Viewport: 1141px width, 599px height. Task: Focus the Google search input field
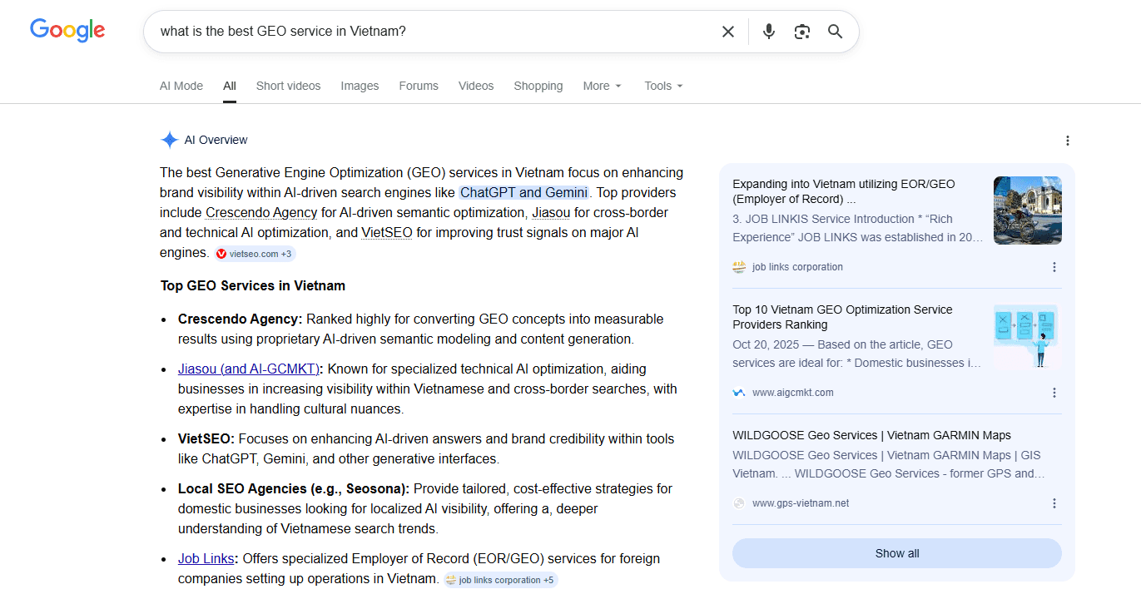tap(433, 32)
